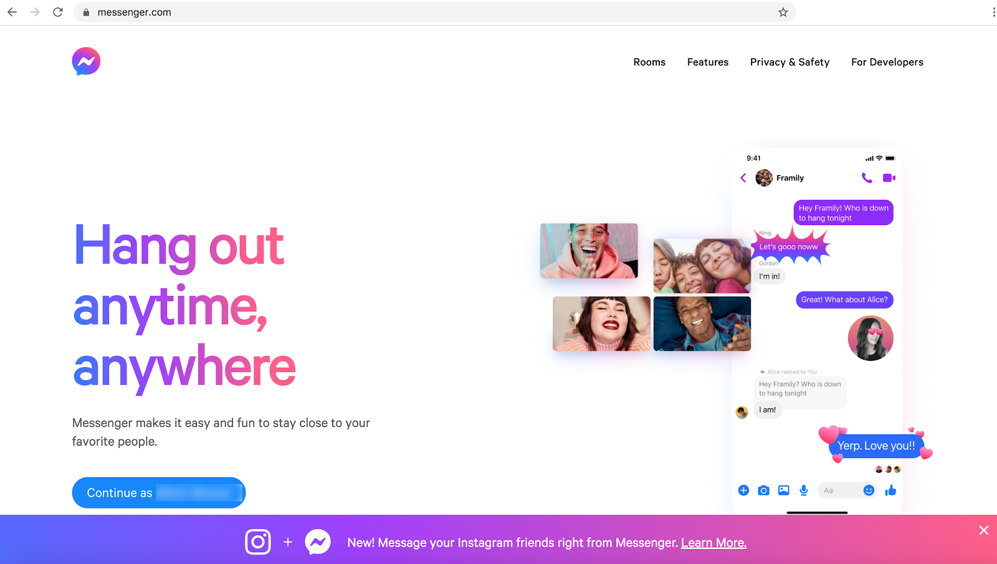
Task: Click the man in plaid shirt photo
Action: click(702, 323)
